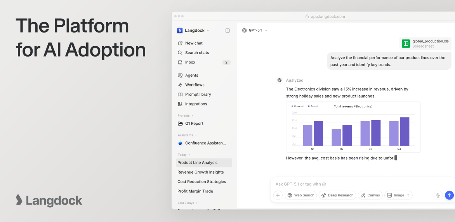455x222 pixels.
Task: Click the Q4 Actual bar in chart
Action: click(405, 131)
